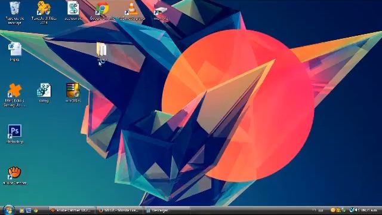This screenshot has height=215, width=382.
Task: Click the green system tray icon
Action: [x=344, y=210]
